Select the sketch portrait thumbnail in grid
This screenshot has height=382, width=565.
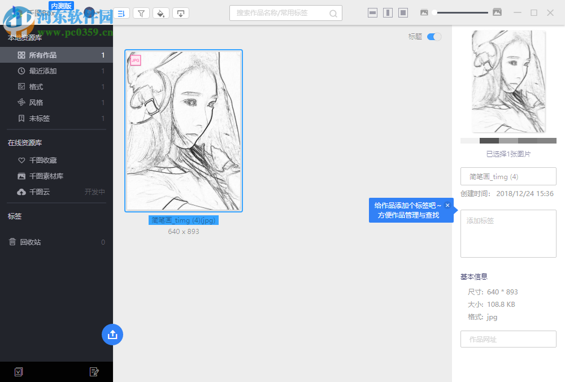pyautogui.click(x=184, y=131)
